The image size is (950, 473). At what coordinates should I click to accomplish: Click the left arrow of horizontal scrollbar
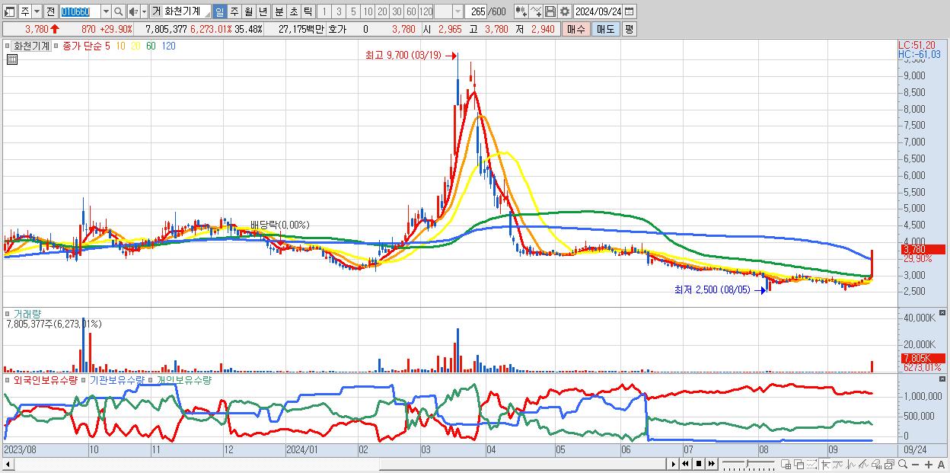click(x=7, y=464)
